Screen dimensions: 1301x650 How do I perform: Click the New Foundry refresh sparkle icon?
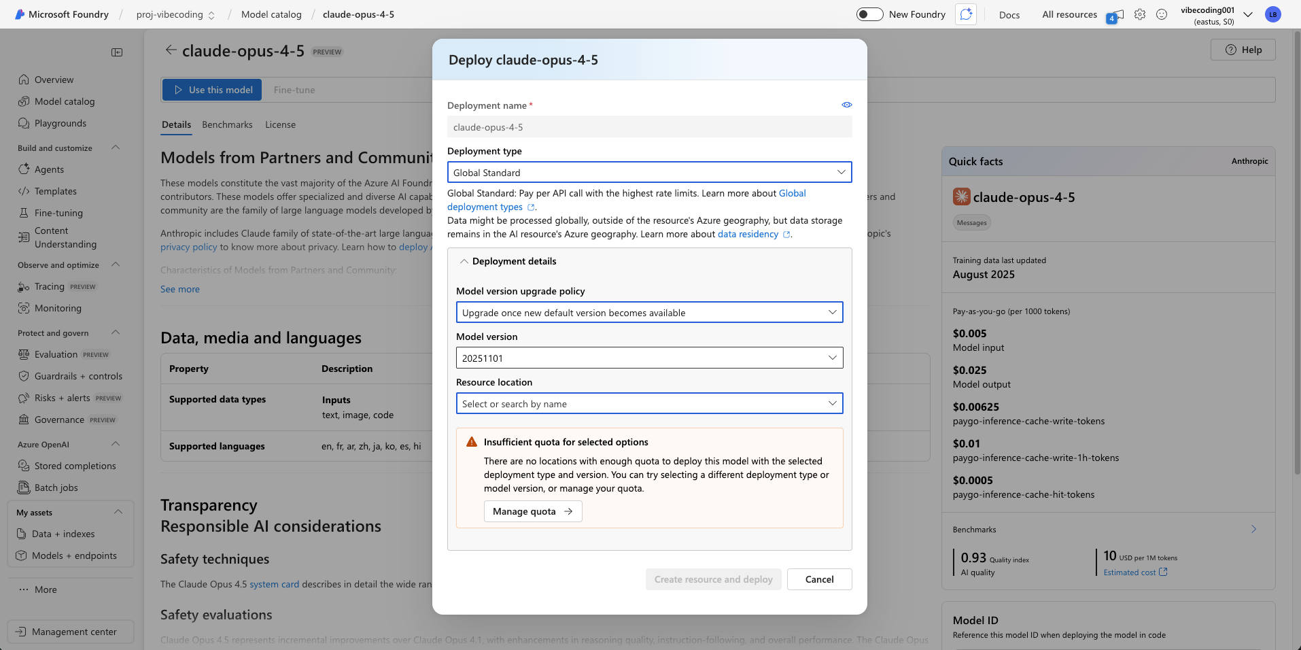(x=966, y=14)
